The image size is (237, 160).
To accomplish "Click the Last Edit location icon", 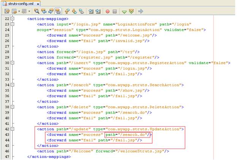I will tap(7, 11).
